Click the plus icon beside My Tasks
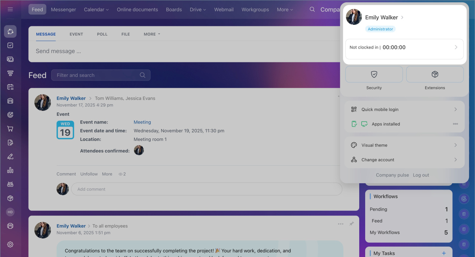The width and height of the screenshot is (475, 257). (444, 253)
